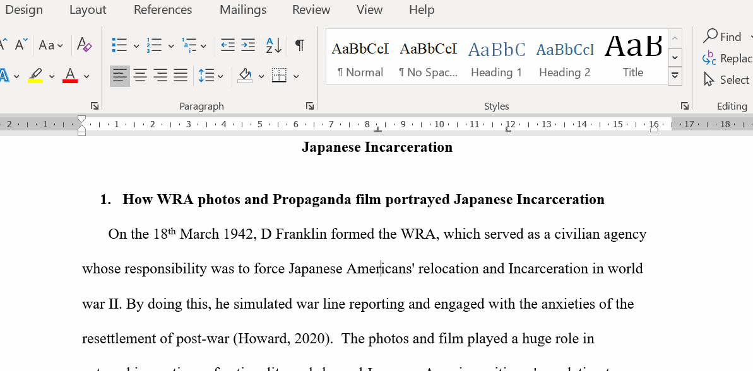Viewport: 753px width, 371px height.
Task: Click Clear All Formatting icon
Action: click(85, 45)
